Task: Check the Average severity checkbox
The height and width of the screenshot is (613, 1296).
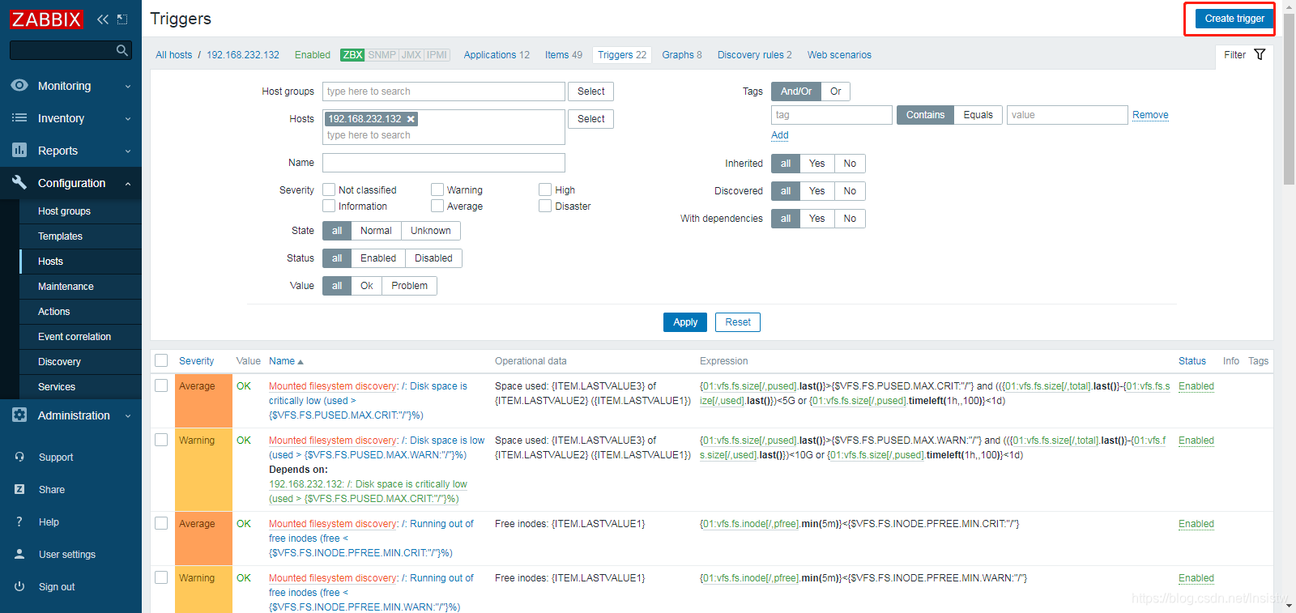Action: tap(437, 206)
